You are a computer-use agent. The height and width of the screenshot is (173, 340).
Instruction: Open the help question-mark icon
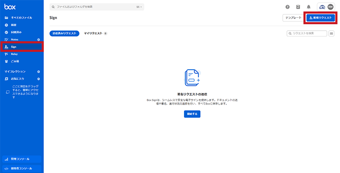[288, 7]
